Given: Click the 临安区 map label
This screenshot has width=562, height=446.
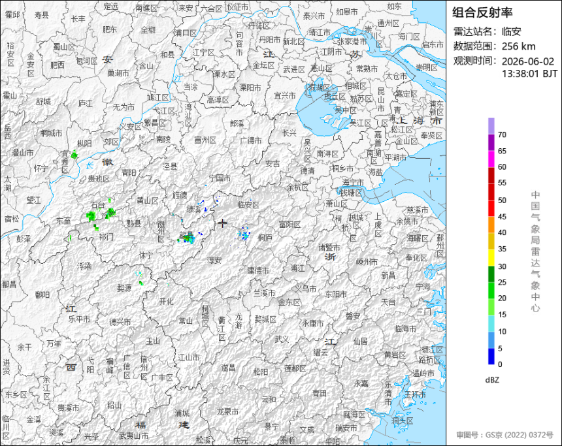Looking at the screenshot, I should point(248,204).
